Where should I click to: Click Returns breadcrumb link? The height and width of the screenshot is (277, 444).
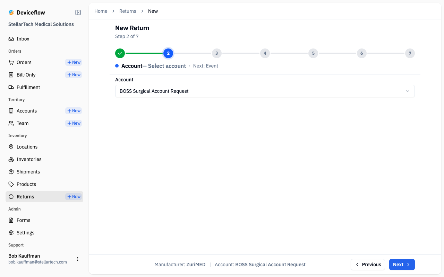[128, 11]
